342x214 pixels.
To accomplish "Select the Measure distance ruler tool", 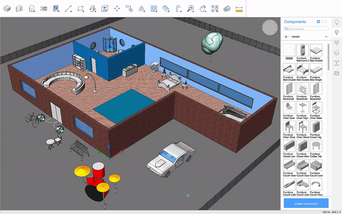I will tap(239, 9).
